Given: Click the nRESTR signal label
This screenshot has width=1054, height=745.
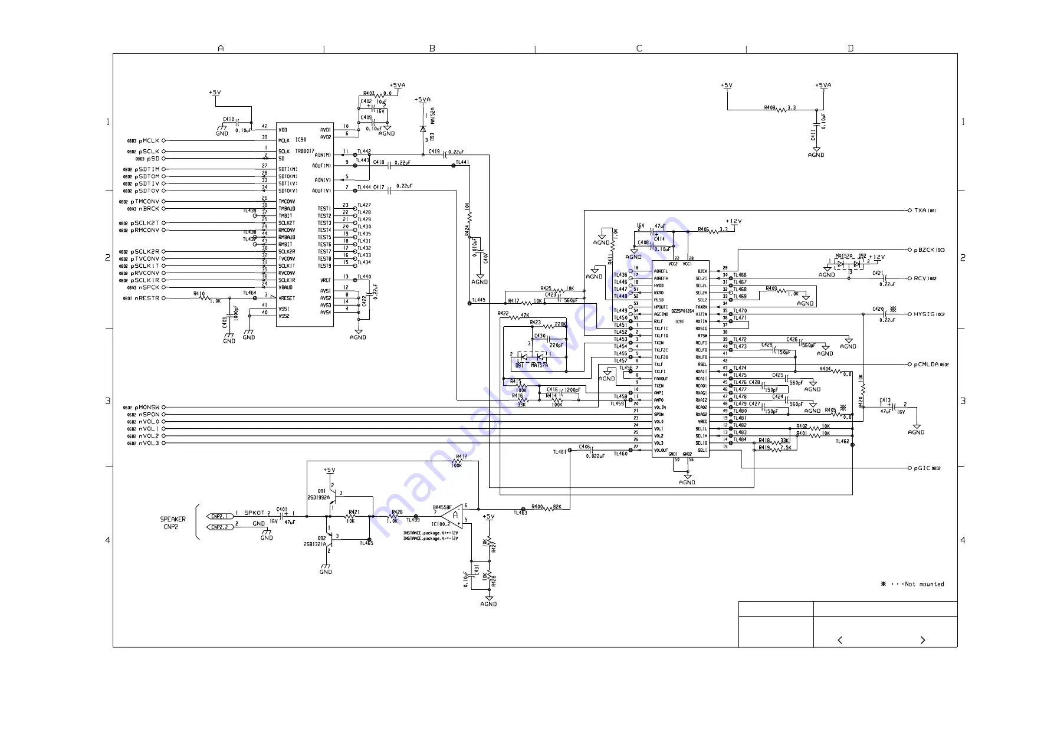Looking at the screenshot, I should coord(147,298).
